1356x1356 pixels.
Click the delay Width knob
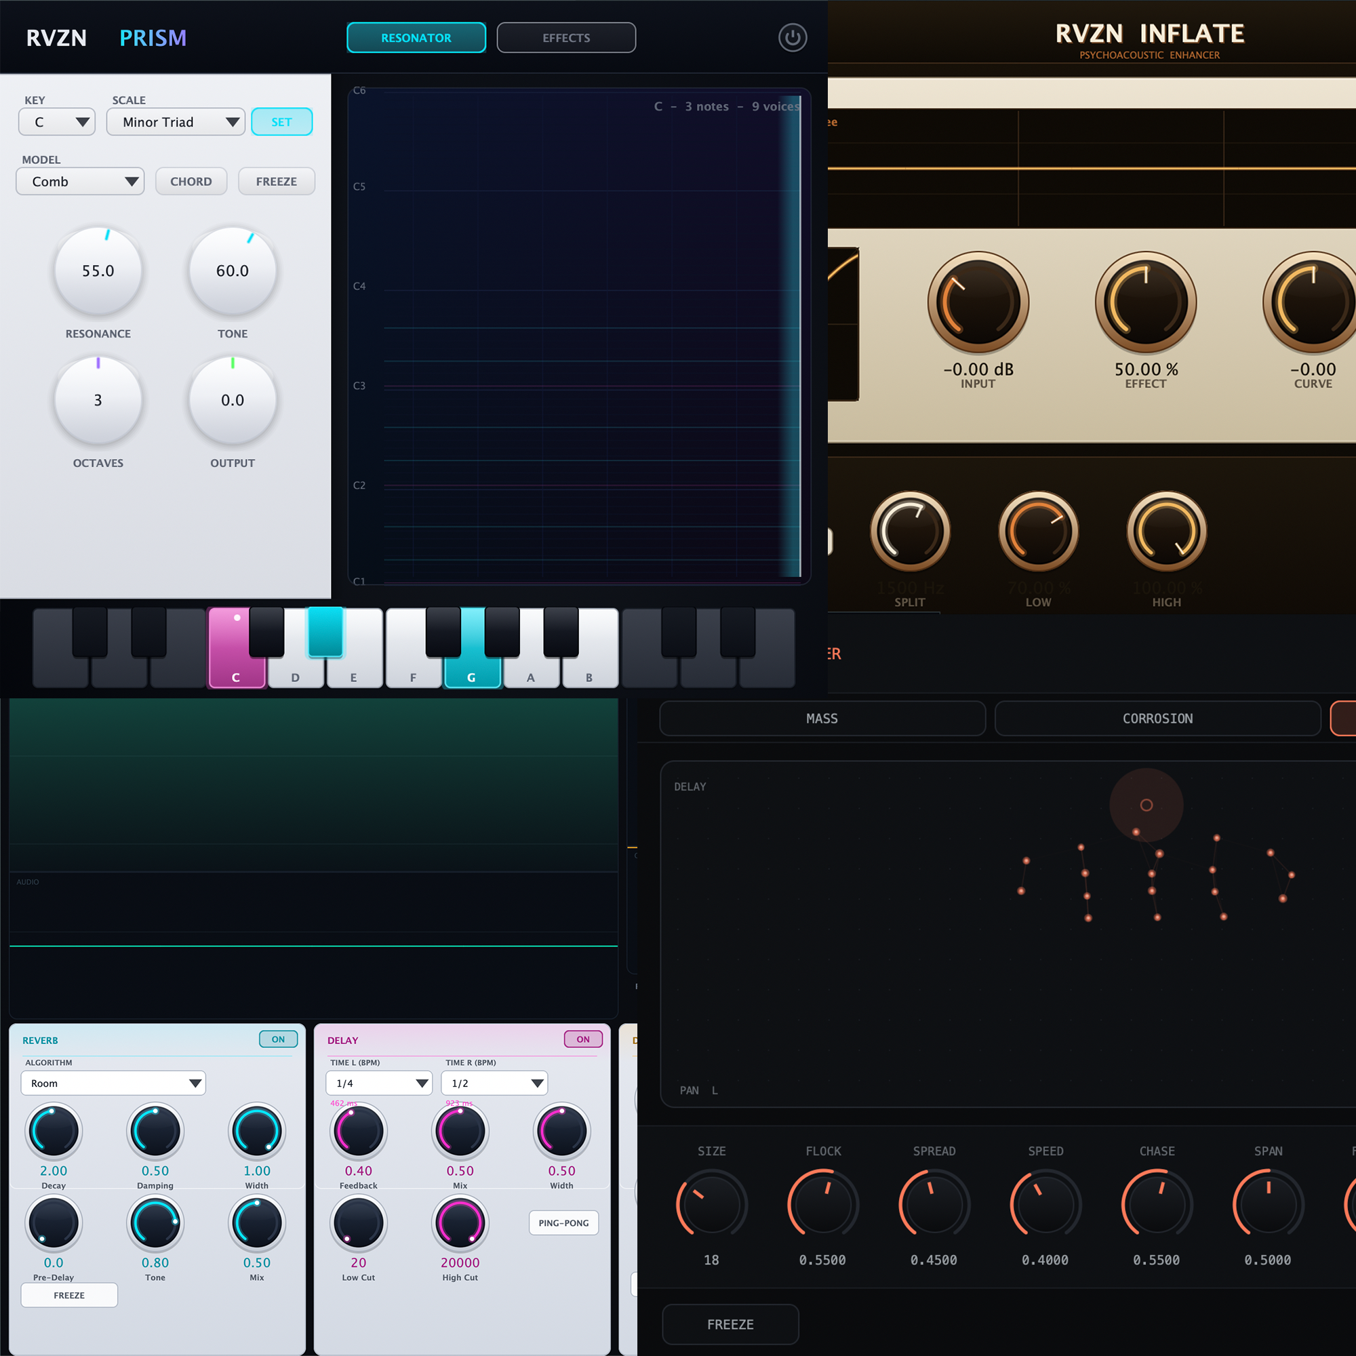[x=561, y=1132]
